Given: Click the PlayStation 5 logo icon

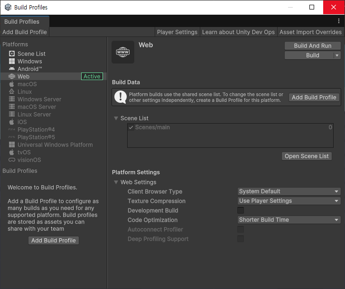Looking at the screenshot, I should pyautogui.click(x=12, y=137).
